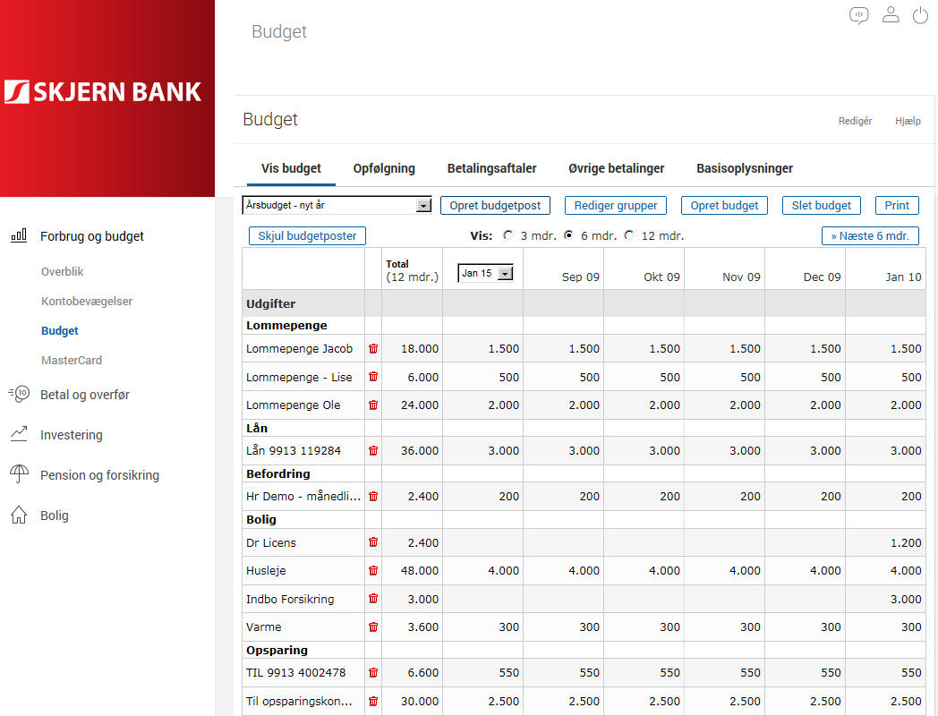Click the umbrella icon beside Pension og forsikring
Screen dimensions: 938x716
(x=19, y=473)
